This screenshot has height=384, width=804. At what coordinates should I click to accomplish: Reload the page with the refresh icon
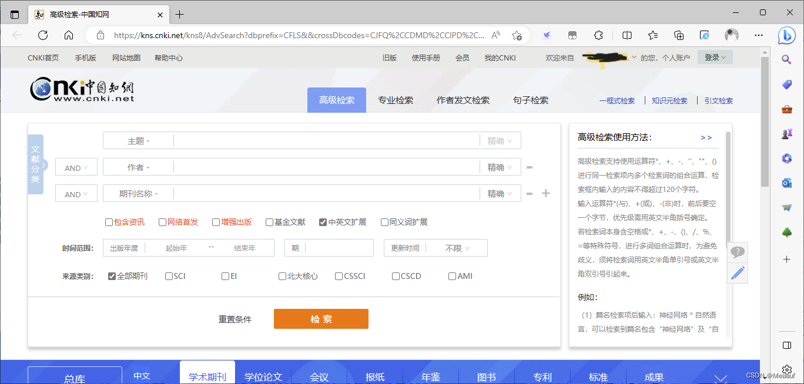pos(43,35)
